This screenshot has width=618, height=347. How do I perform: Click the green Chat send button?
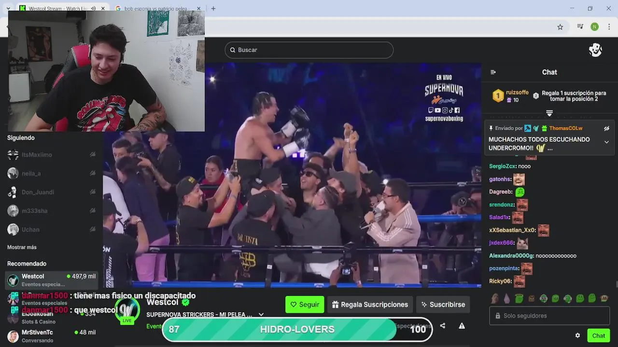tap(599, 335)
